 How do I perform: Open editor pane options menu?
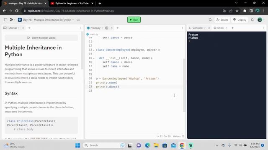pos(182,28)
